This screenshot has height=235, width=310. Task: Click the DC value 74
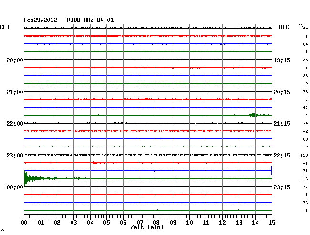point(305,123)
